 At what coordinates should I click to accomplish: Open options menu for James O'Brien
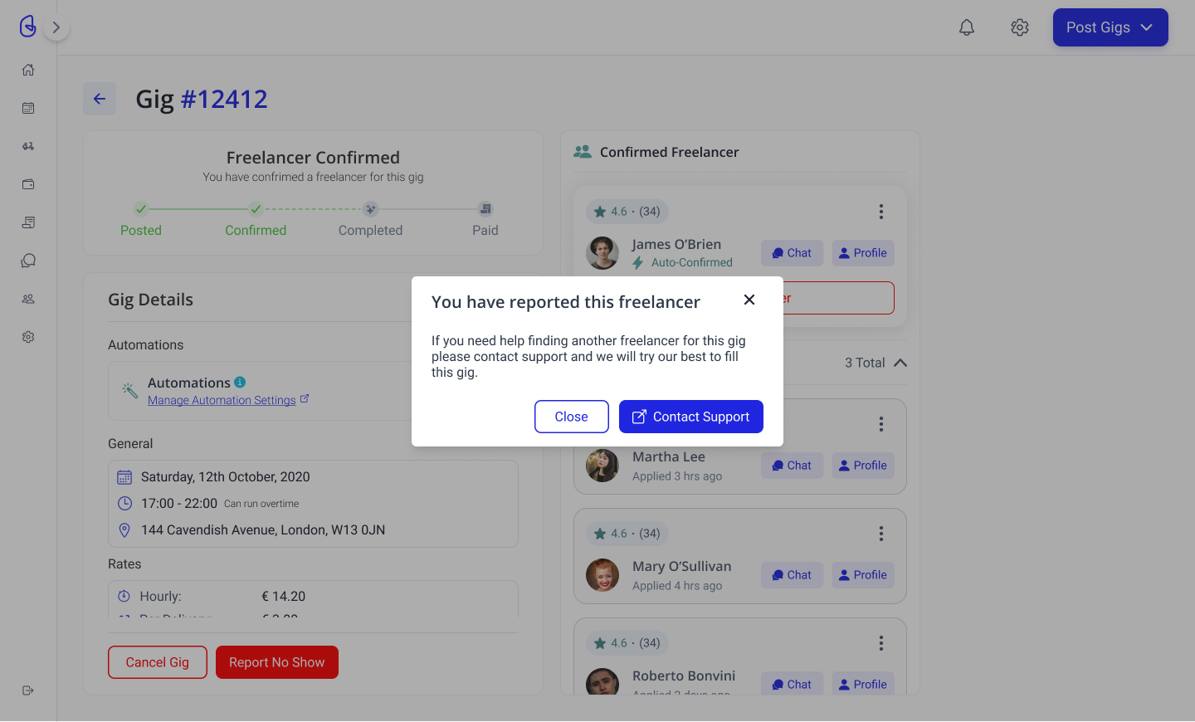tap(881, 212)
